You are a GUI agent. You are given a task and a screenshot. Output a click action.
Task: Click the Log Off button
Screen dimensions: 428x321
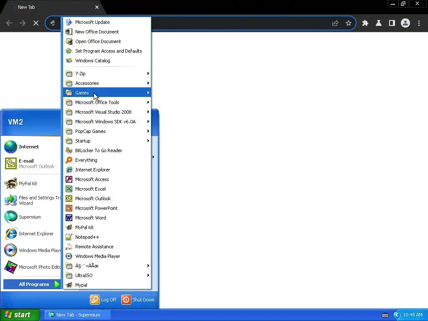[103, 300]
